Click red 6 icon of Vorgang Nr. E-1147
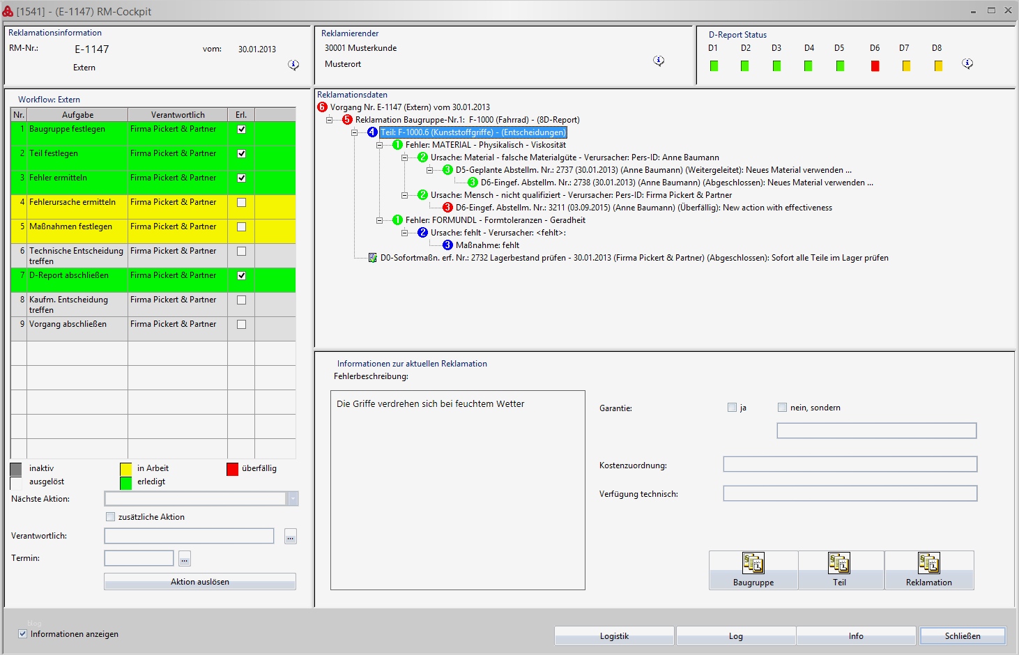The width and height of the screenshot is (1019, 655). pyautogui.click(x=322, y=107)
